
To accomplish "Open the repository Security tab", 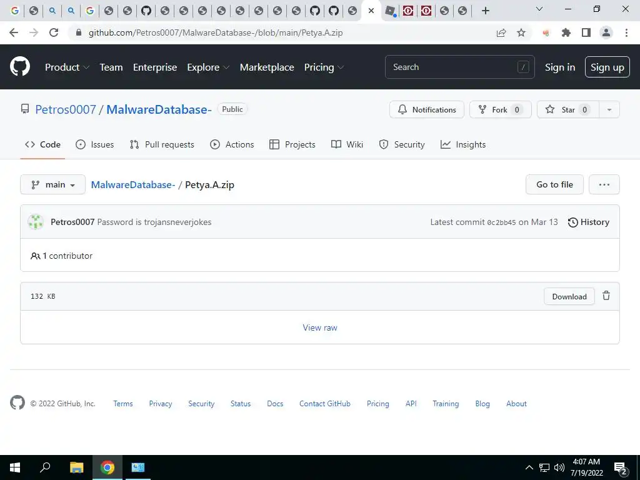I will point(402,144).
